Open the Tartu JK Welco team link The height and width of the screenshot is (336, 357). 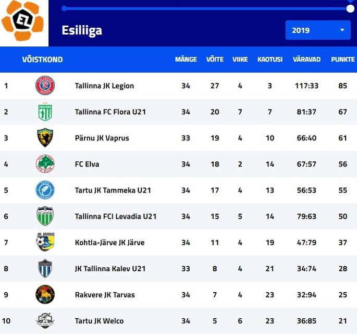[x=99, y=321]
